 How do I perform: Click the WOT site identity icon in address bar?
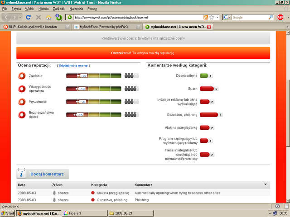click(x=69, y=17)
